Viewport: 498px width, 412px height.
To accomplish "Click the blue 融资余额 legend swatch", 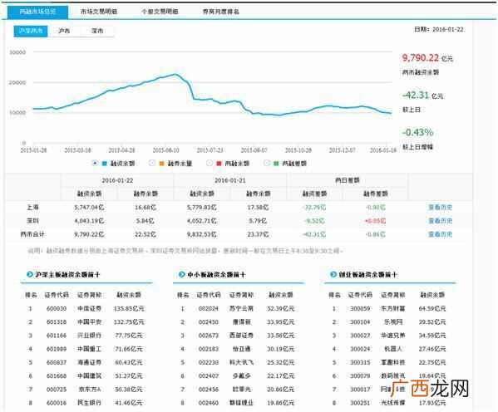I will point(105,164).
